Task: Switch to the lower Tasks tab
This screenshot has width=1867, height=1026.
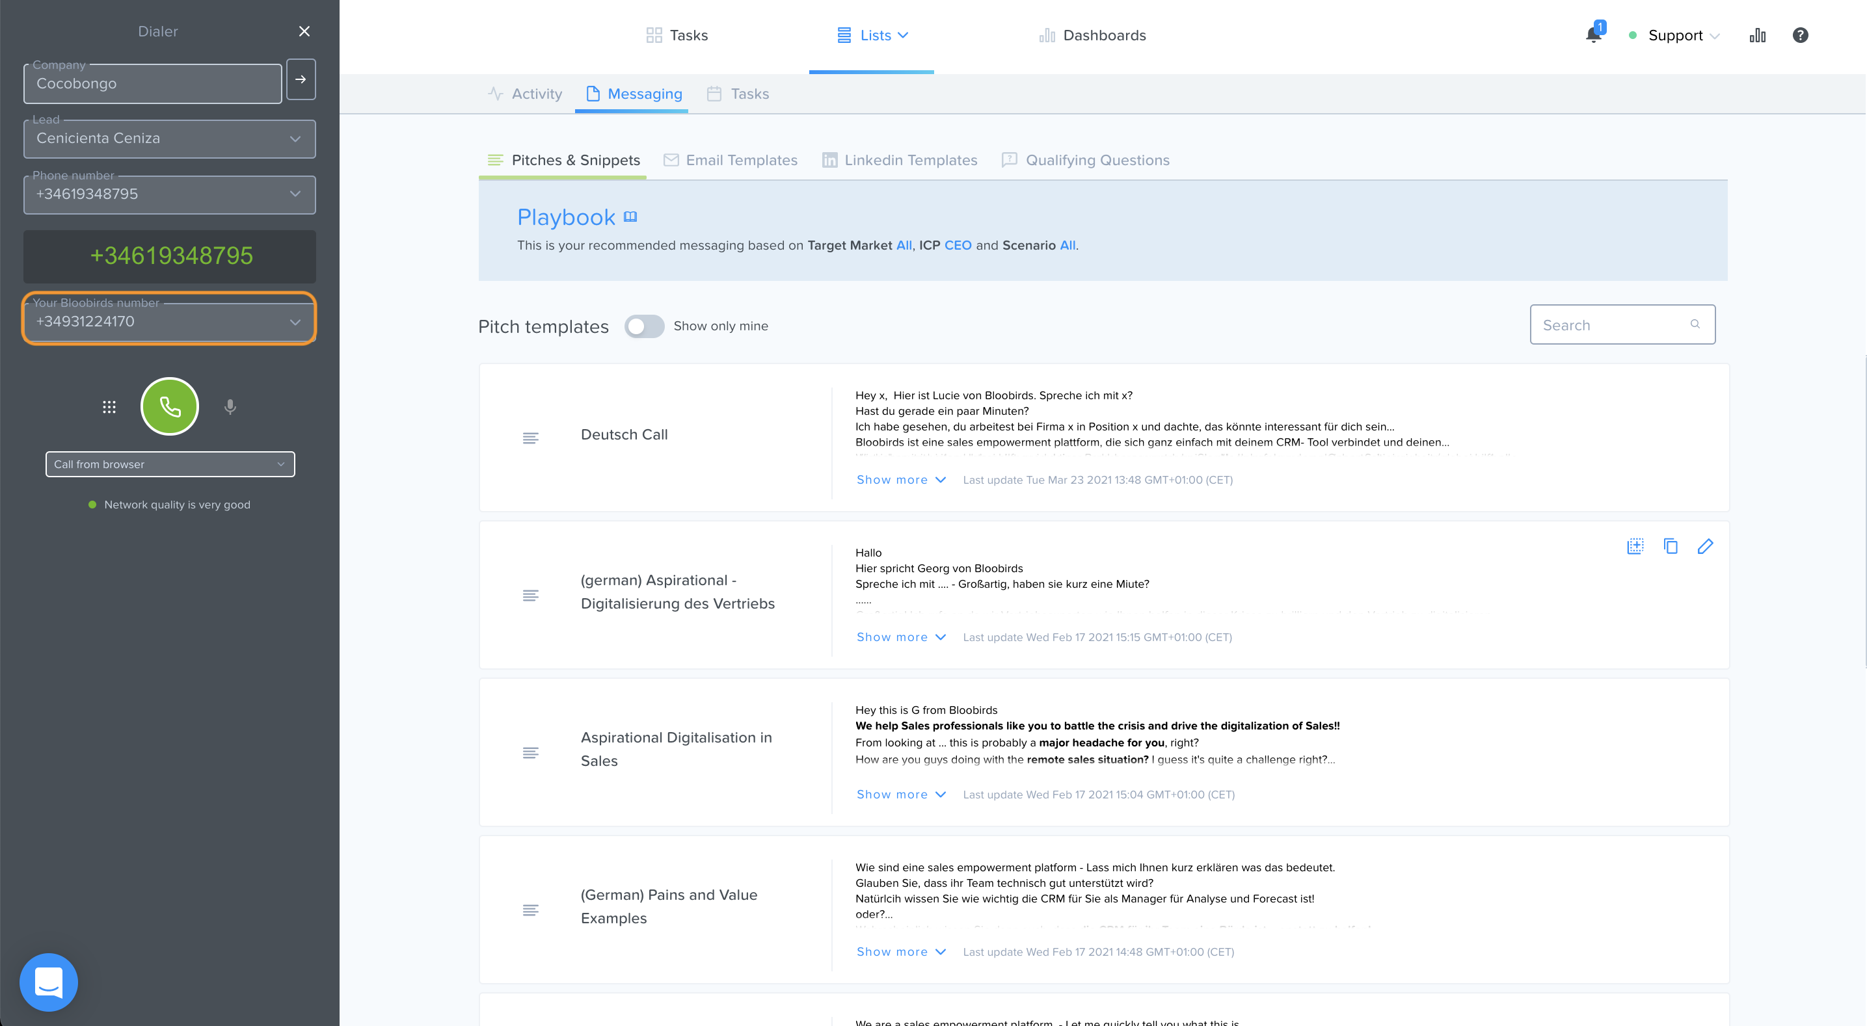Action: point(738,94)
